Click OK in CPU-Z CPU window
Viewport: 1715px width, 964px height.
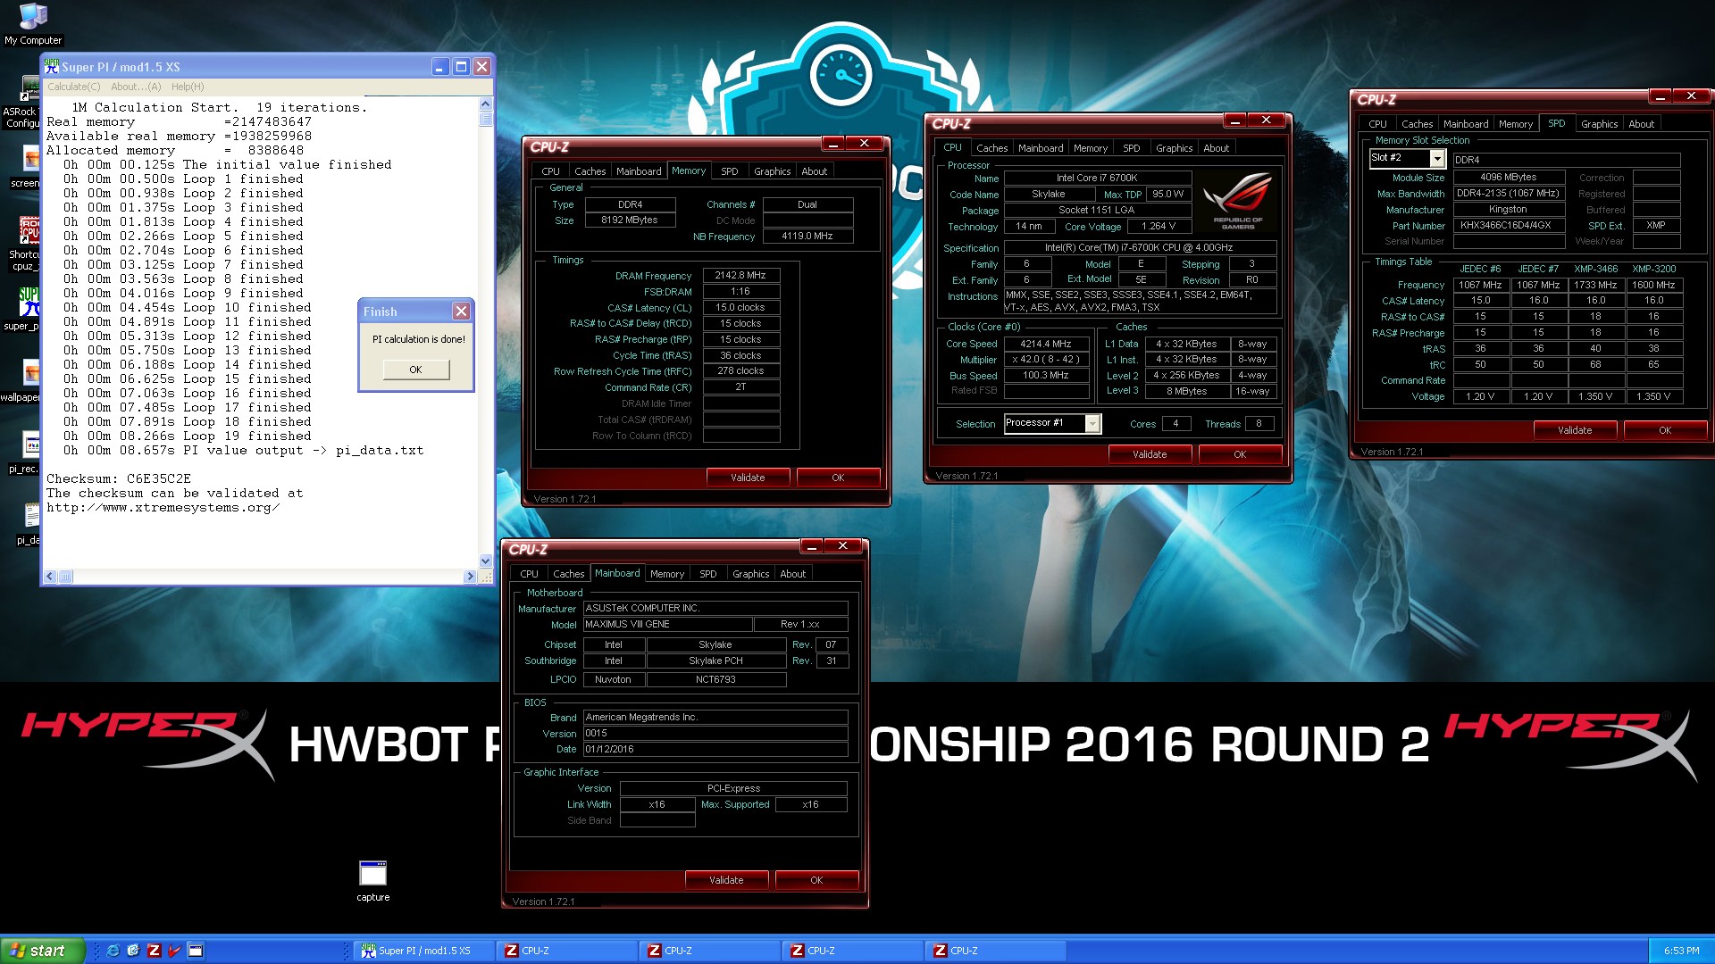(x=1240, y=454)
